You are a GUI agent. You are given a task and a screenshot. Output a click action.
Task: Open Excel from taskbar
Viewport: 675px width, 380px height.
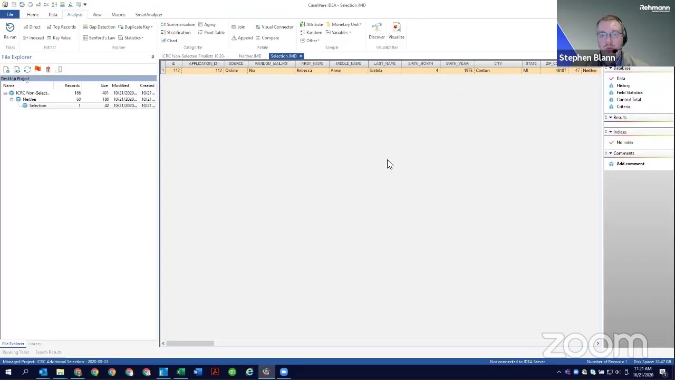click(x=180, y=372)
